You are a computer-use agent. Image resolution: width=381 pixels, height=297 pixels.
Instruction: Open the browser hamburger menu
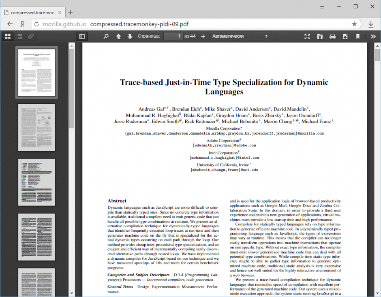322,6
